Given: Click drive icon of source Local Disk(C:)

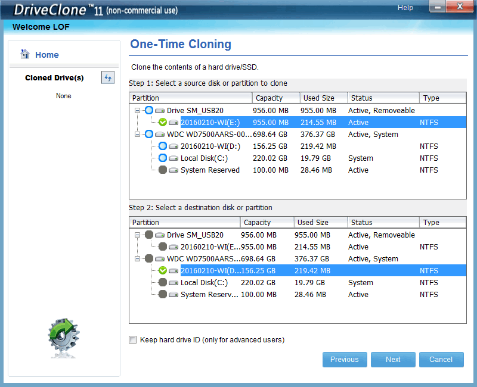Looking at the screenshot, I should coord(174,158).
